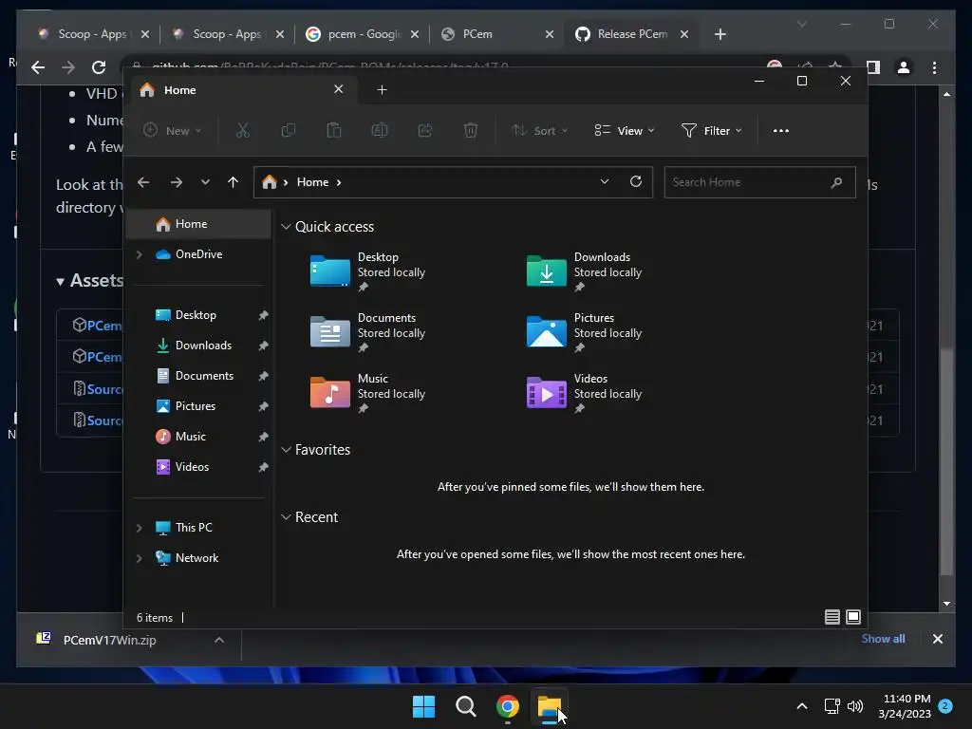The width and height of the screenshot is (972, 729).
Task: Switch to details view in status bar
Action: 832,617
